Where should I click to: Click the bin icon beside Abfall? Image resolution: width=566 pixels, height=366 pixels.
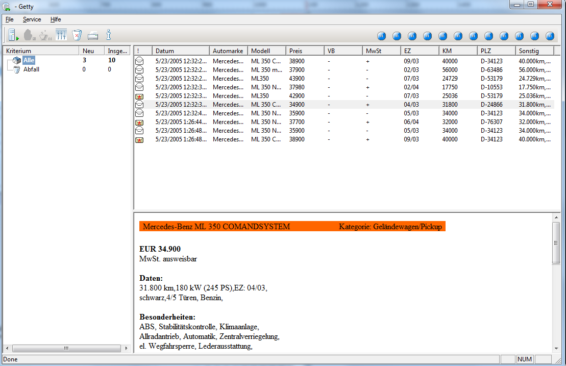tap(17, 69)
